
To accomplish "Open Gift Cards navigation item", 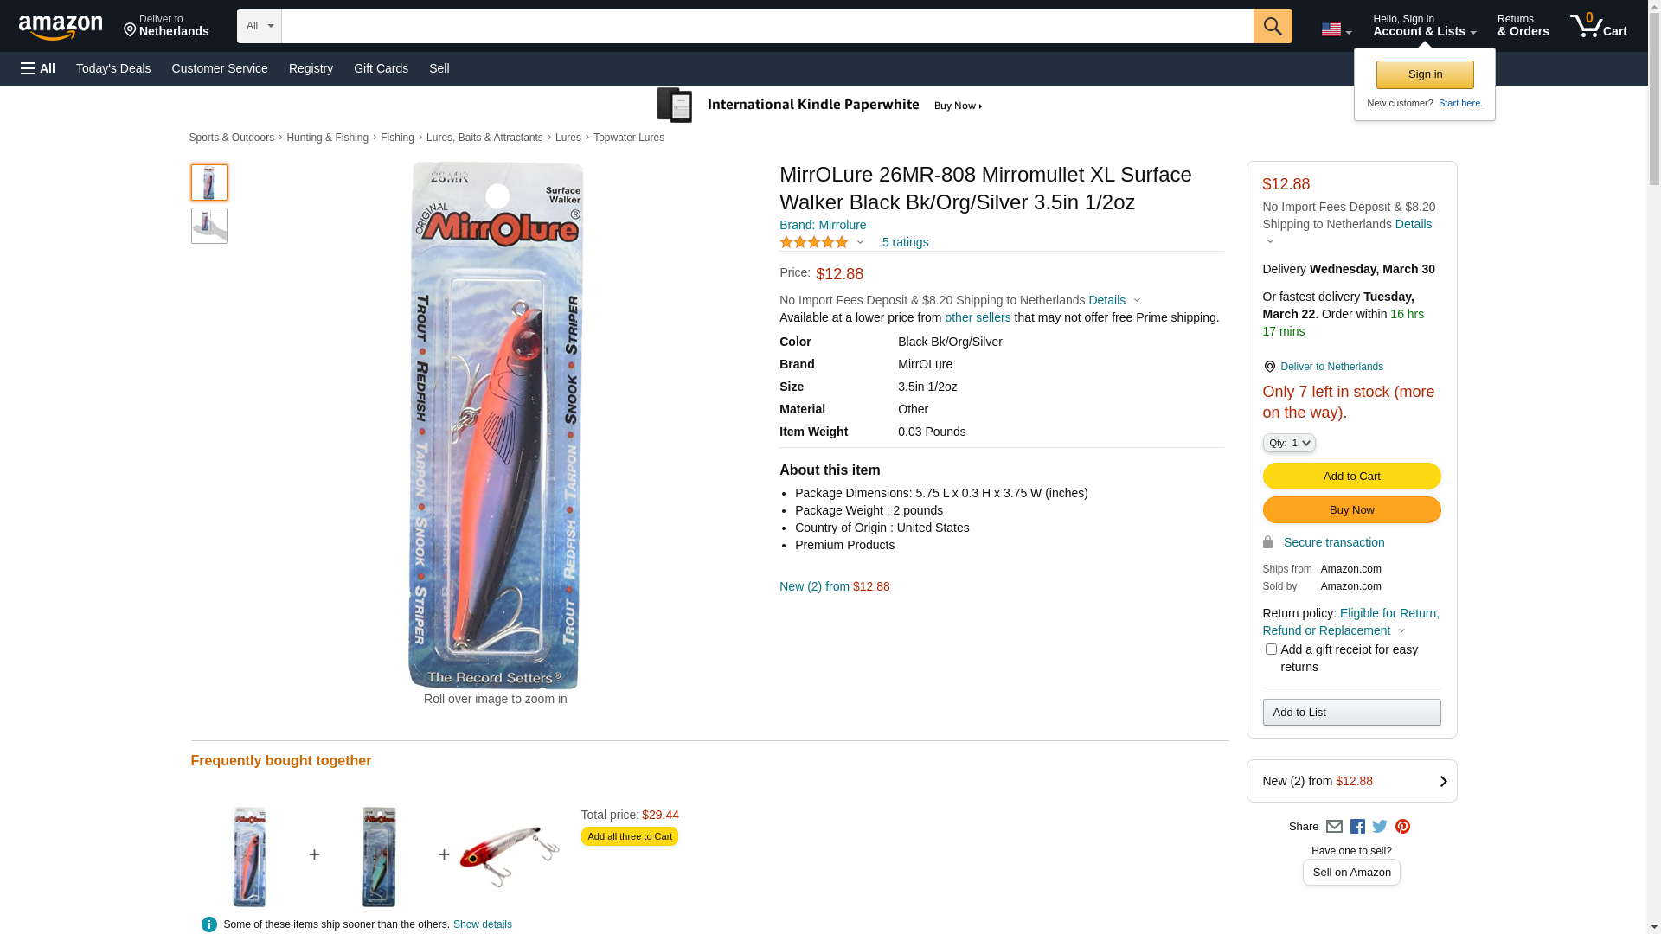I will [x=381, y=68].
